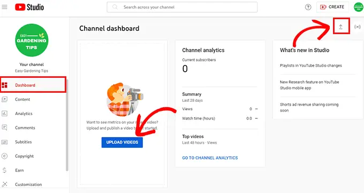Click the search magnifier icon
The height and width of the screenshot is (193, 364).
[115, 7]
